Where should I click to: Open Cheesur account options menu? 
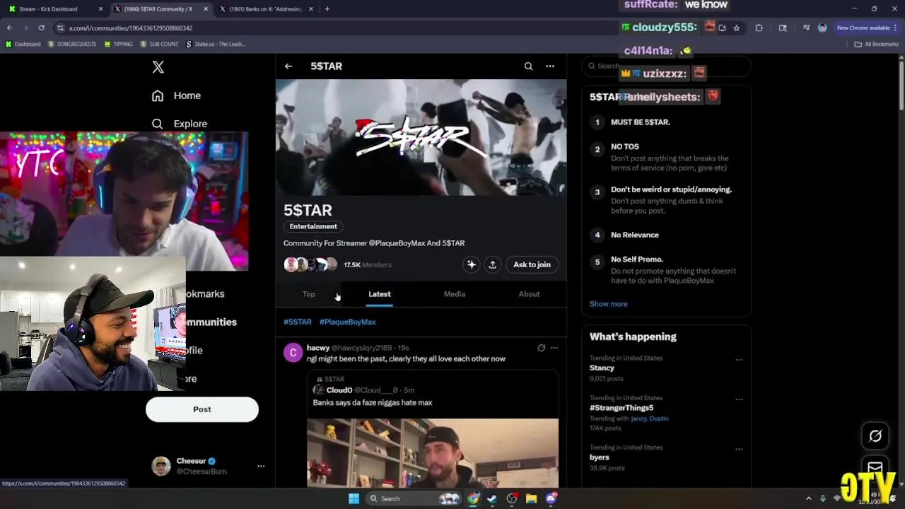tap(261, 466)
